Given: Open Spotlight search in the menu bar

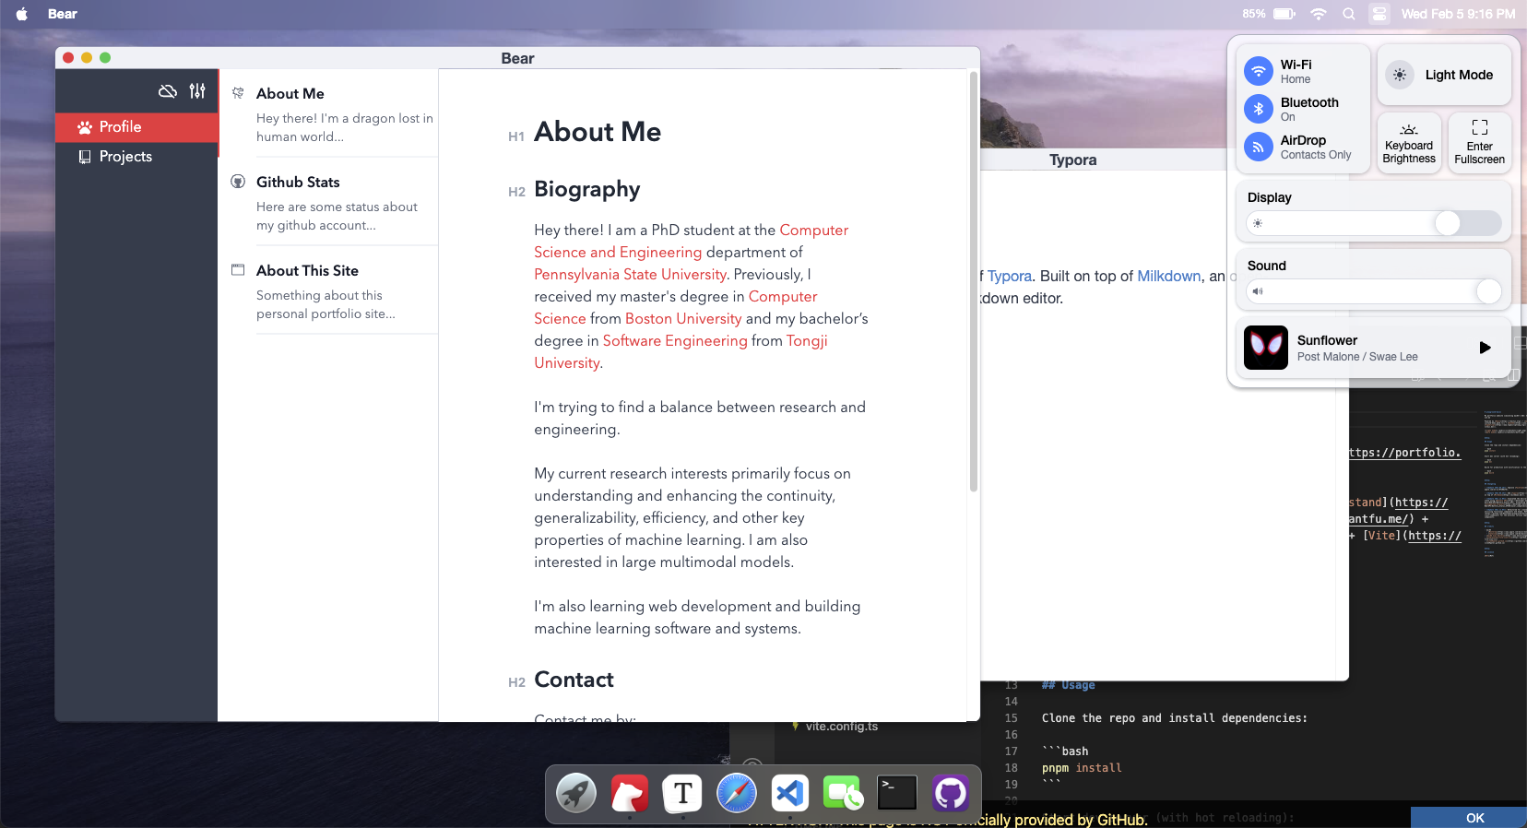Looking at the screenshot, I should 1349,14.
